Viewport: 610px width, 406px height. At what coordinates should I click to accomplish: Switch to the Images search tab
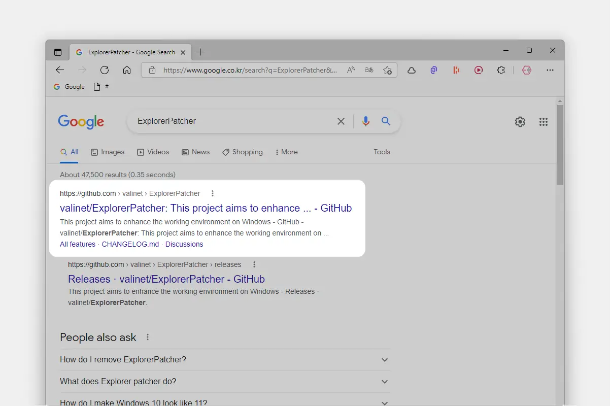tap(108, 152)
